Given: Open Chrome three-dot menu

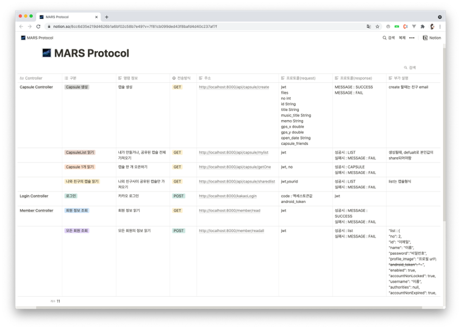Looking at the screenshot, I should [440, 26].
